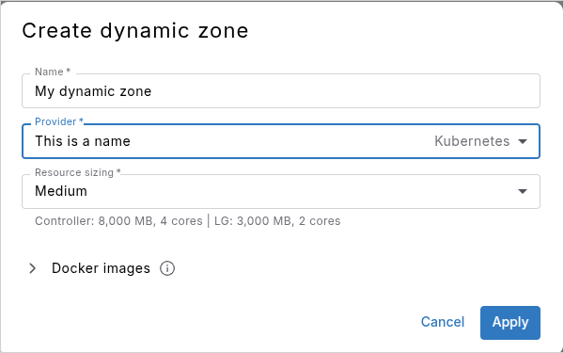
Task: Open the Resource sizing dropdown arrow
Action: click(523, 191)
